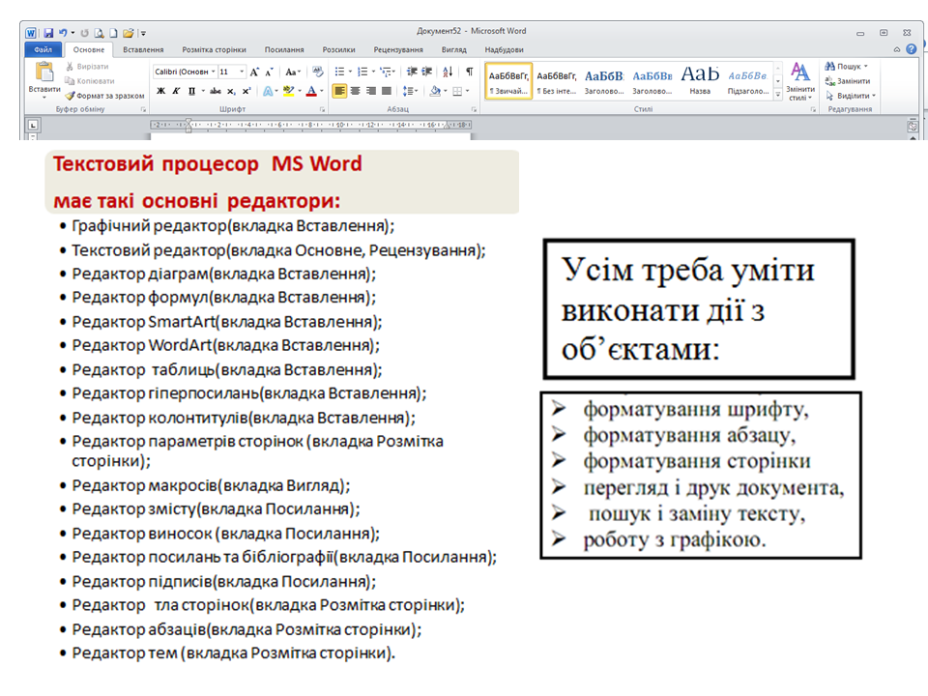The width and height of the screenshot is (928, 696).
Task: Sort the selected text alphabetically
Action: click(448, 72)
